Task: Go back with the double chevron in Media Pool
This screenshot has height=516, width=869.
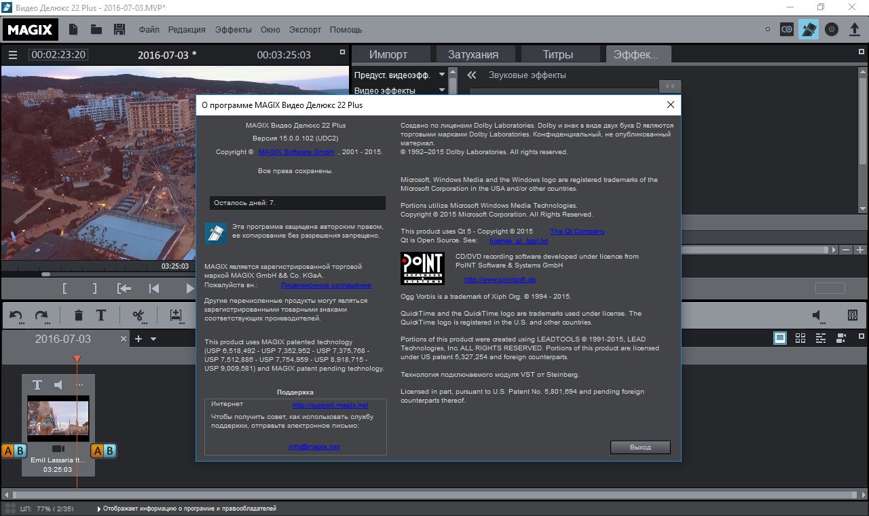Action: click(x=472, y=75)
